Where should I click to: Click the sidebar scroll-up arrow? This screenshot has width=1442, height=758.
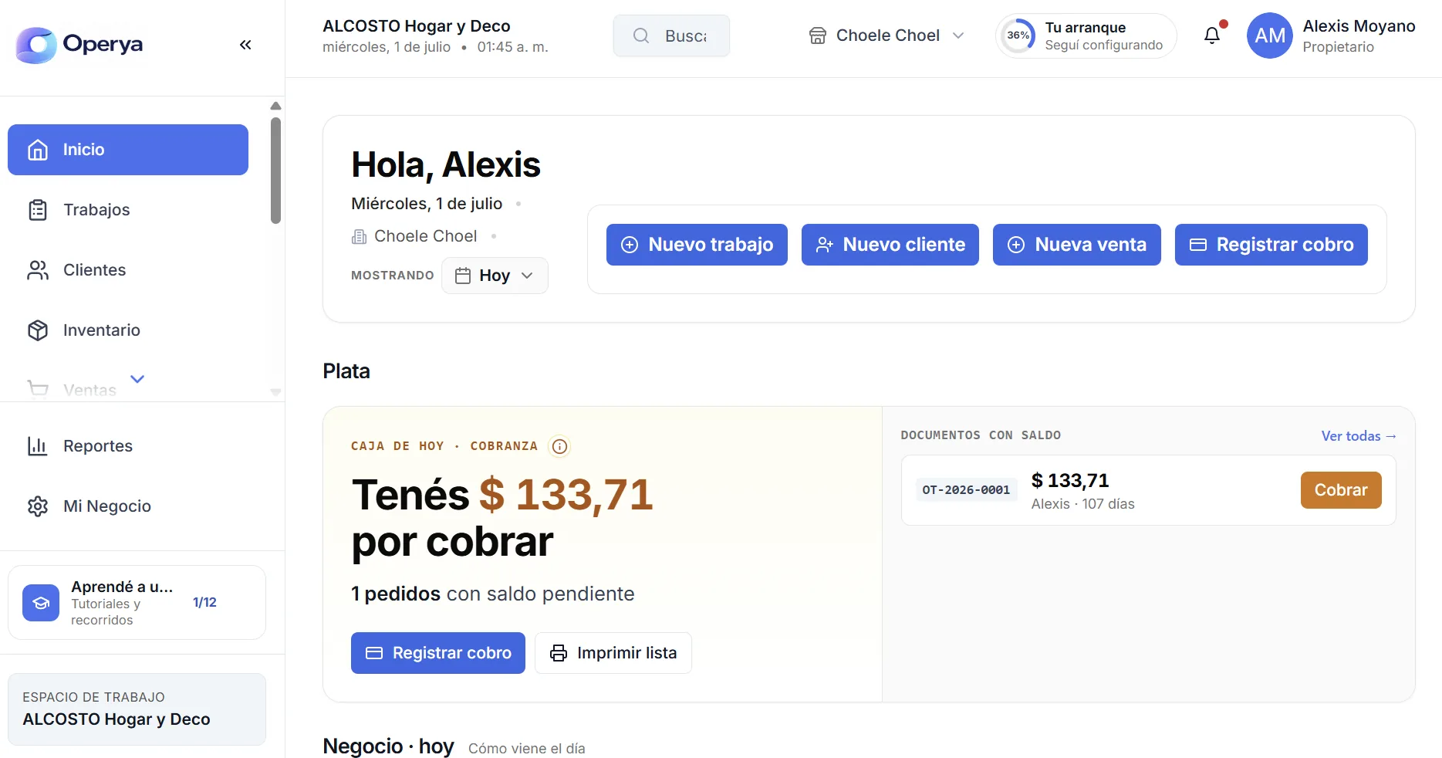tap(275, 106)
